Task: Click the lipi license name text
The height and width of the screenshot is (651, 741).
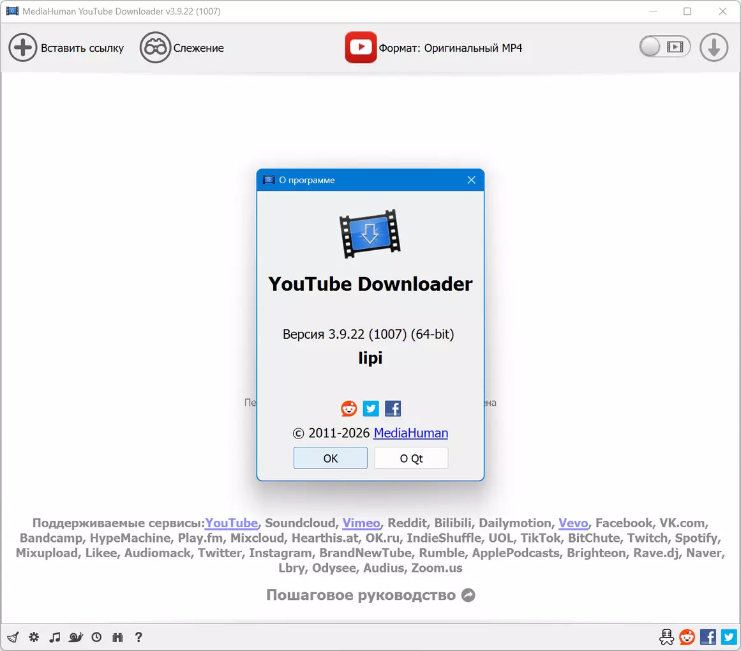Action: click(370, 358)
